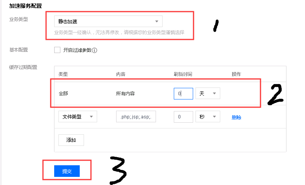Click the .php;.jsp;.asp; content field
Image resolution: width=305 pixels, height=185 pixels.
point(136,117)
